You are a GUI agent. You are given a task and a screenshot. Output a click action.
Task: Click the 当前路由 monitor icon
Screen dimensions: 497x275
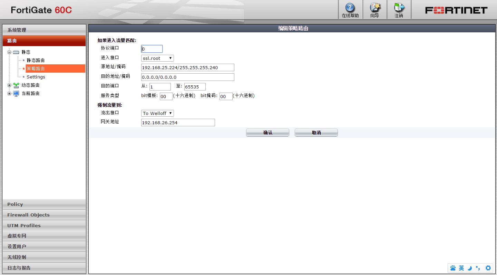click(16, 93)
